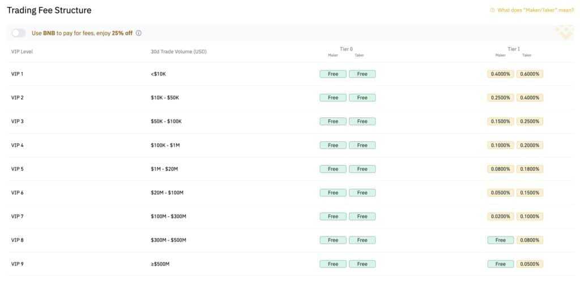Click the info icon beside 25% off
580x289 pixels.
(x=139, y=33)
